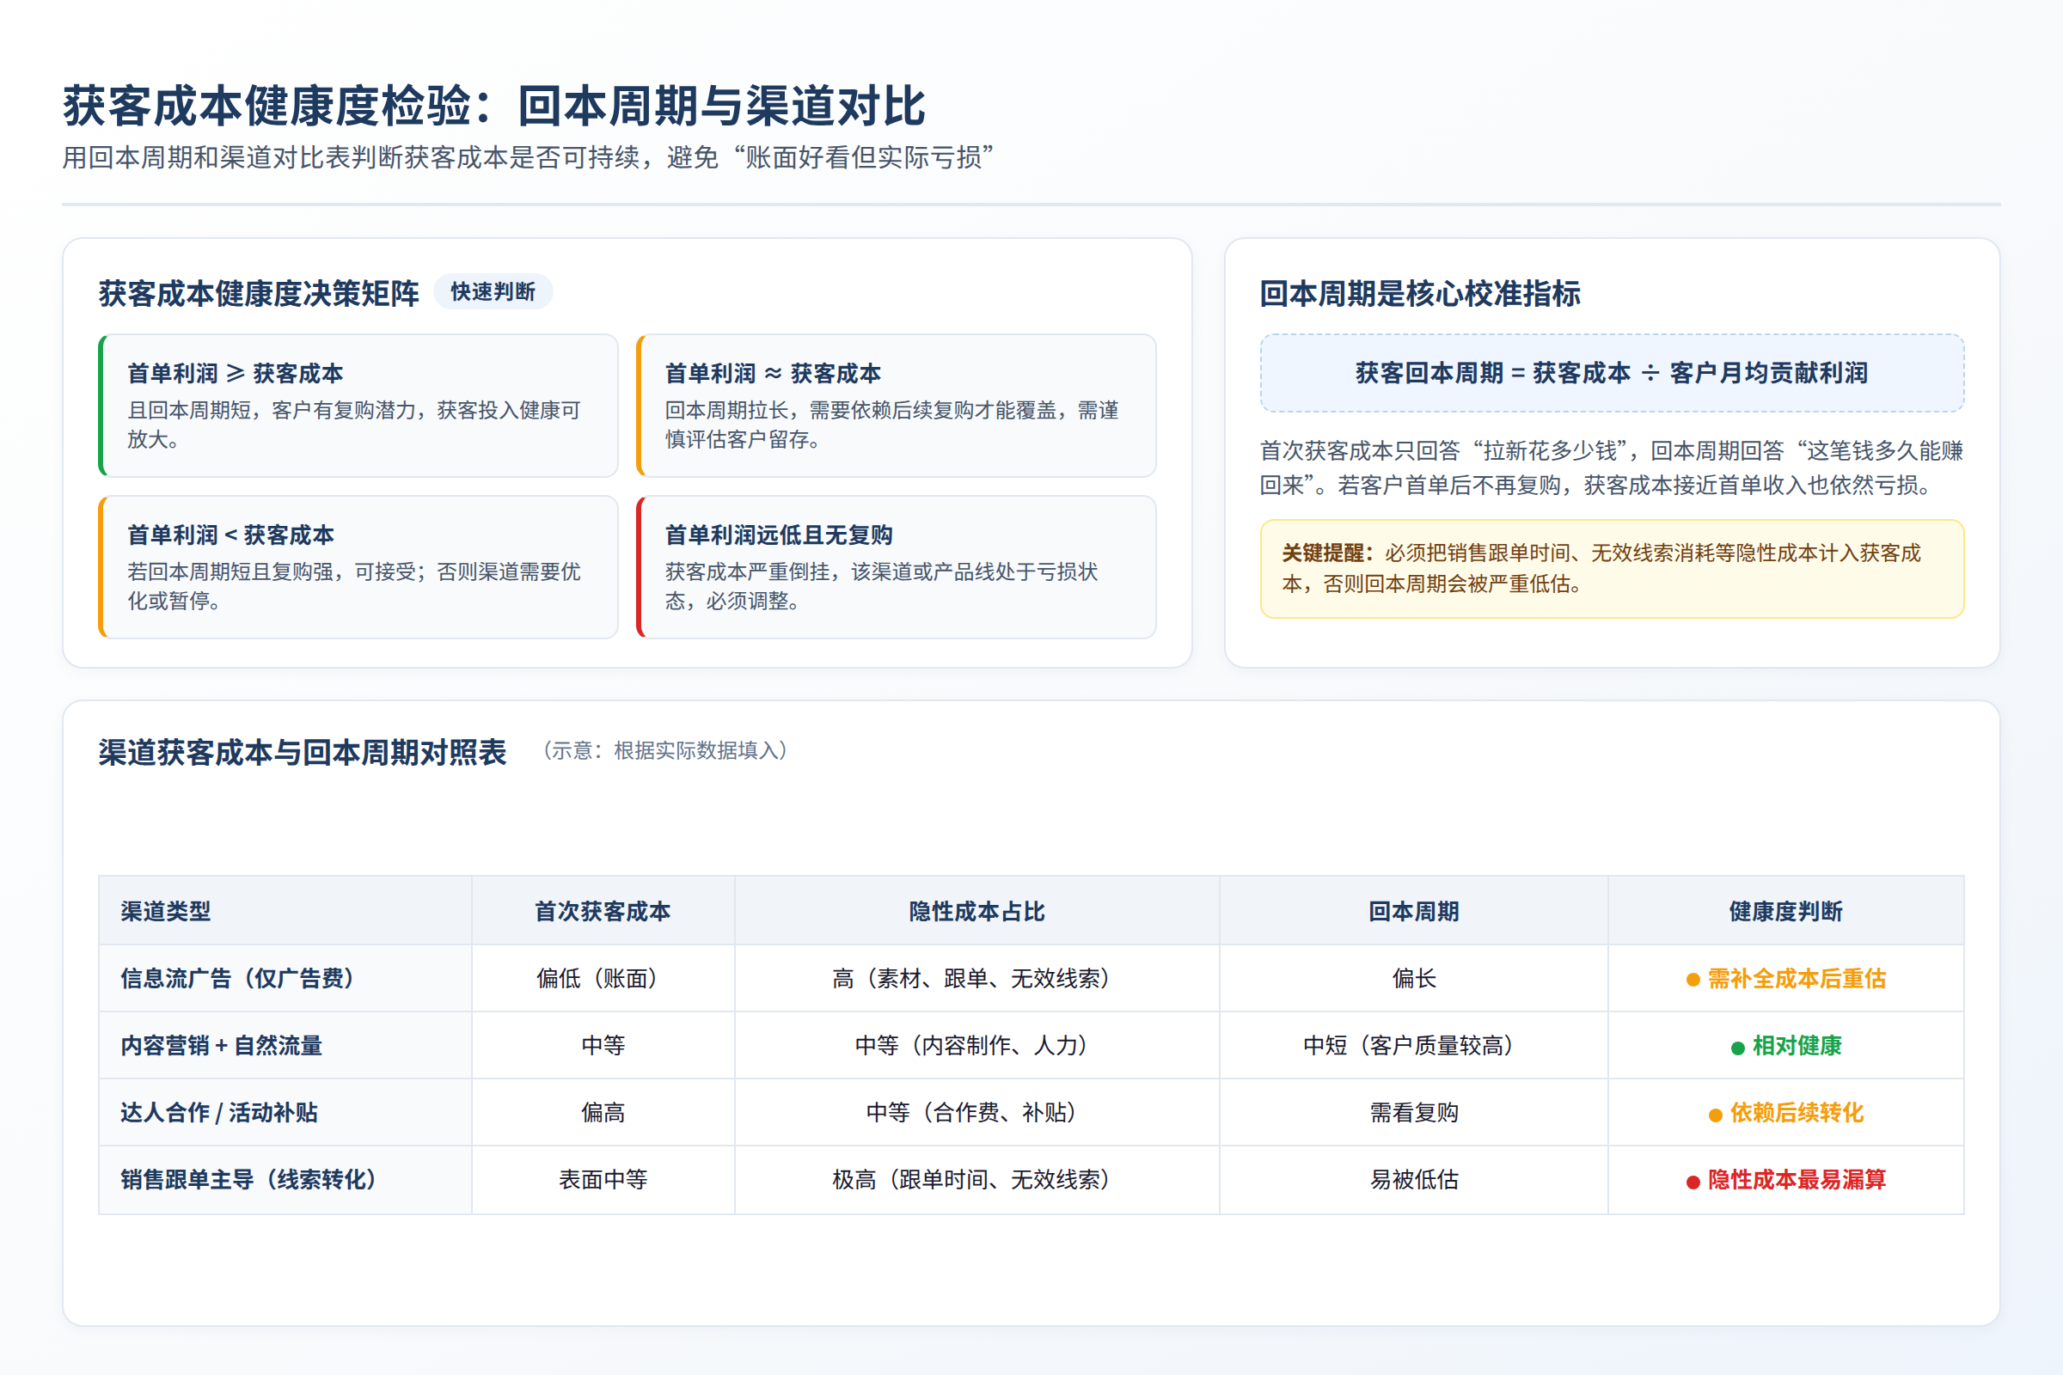Select the 达人合作 / 活动补贴 row label
The width and height of the screenshot is (2063, 1375).
(x=219, y=1112)
